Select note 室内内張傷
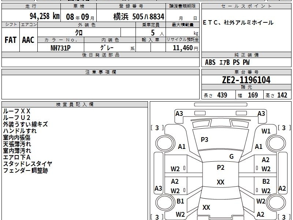 (16, 137)
